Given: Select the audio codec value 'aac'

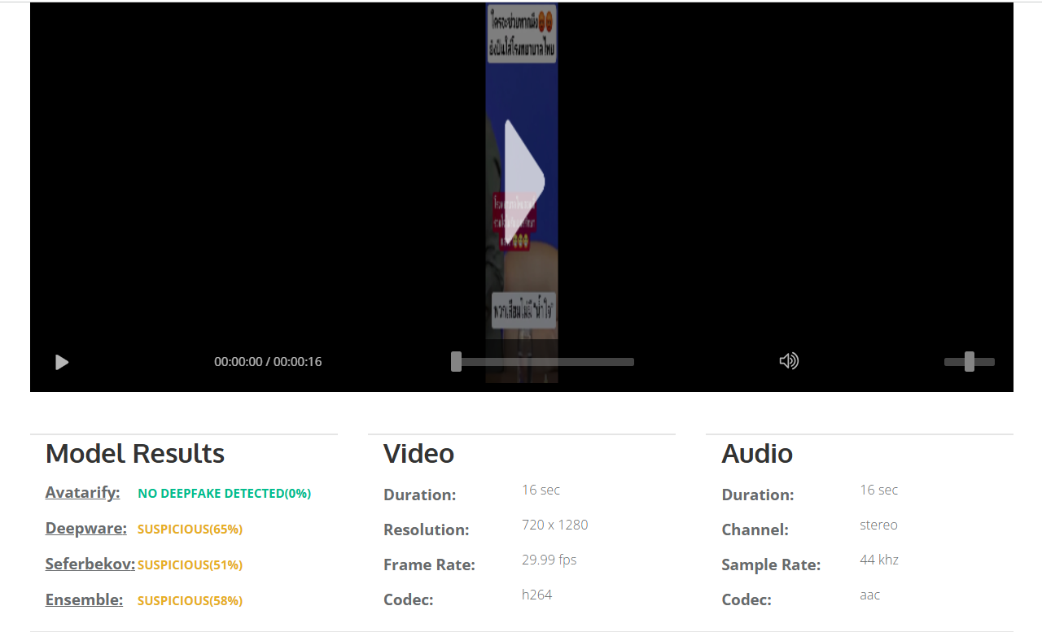Looking at the screenshot, I should [x=870, y=595].
